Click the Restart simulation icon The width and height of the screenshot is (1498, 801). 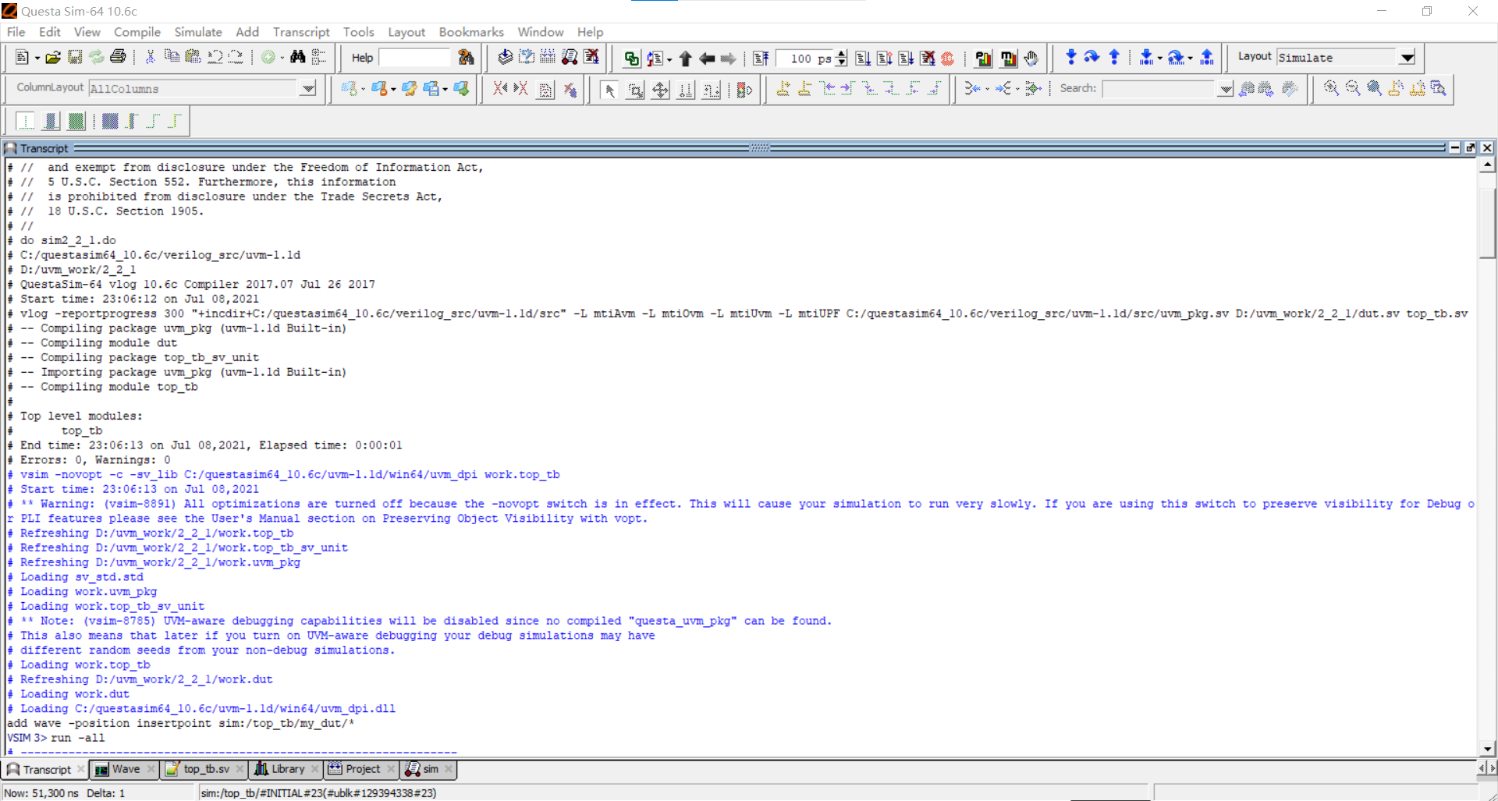(x=761, y=57)
